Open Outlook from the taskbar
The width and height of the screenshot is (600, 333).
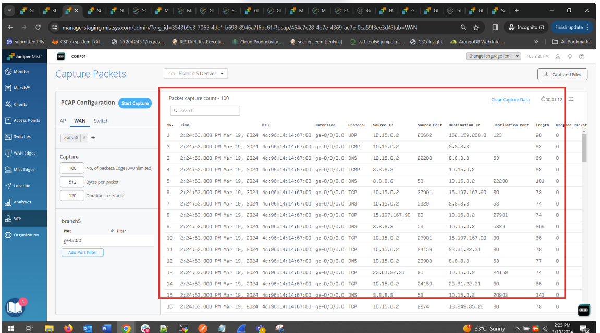(x=88, y=328)
